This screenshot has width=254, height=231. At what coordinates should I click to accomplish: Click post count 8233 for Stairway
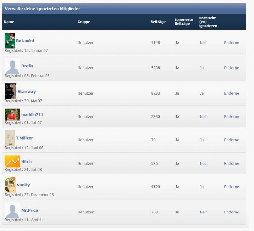click(155, 93)
